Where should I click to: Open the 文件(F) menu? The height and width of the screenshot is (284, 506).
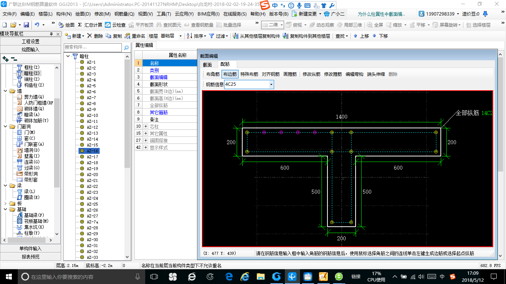tap(10, 14)
